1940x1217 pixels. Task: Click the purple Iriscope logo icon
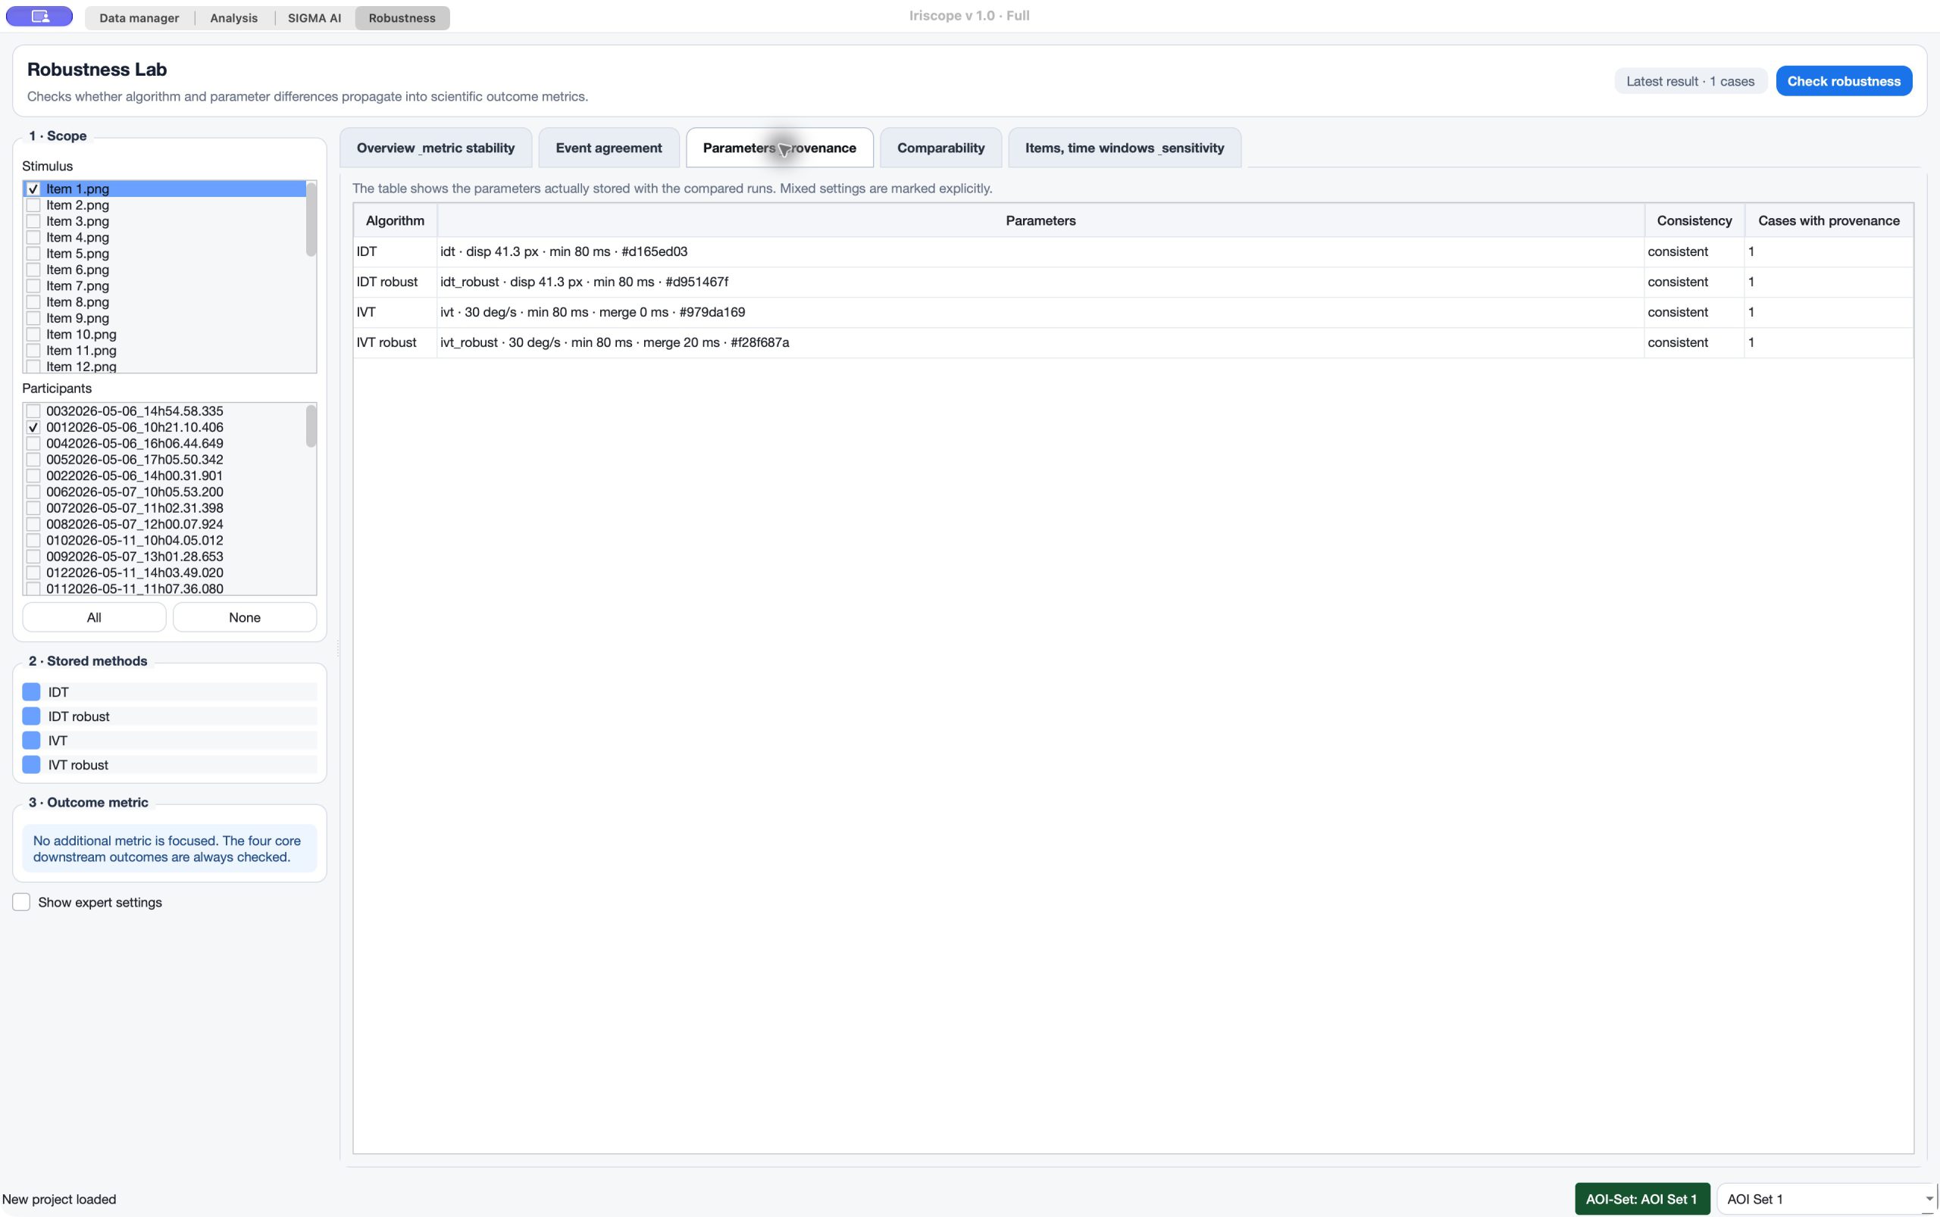click(39, 17)
